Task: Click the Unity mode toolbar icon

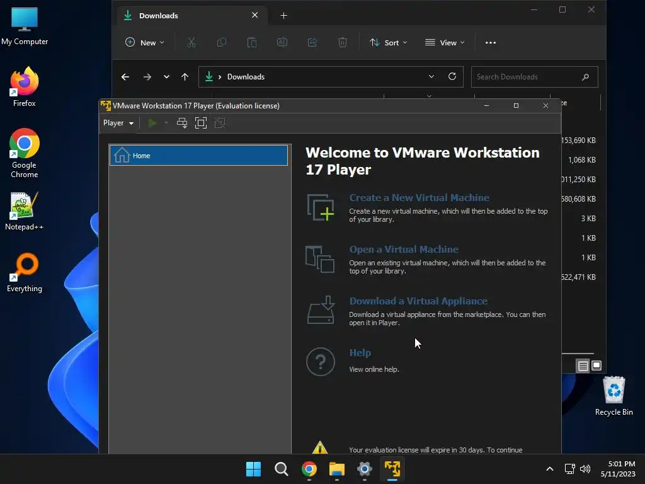Action: [x=220, y=123]
